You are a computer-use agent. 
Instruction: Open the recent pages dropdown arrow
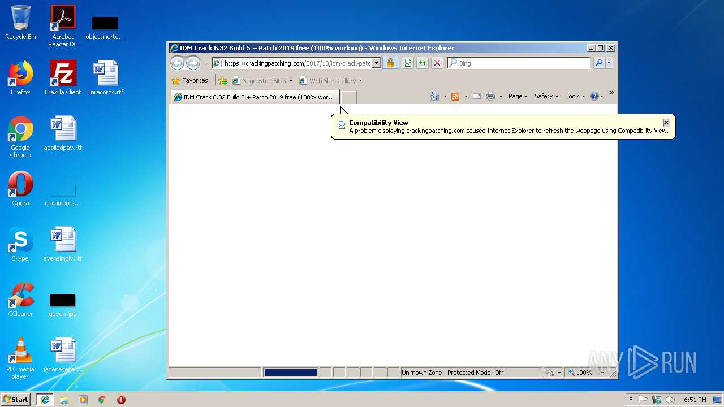pyautogui.click(x=206, y=63)
